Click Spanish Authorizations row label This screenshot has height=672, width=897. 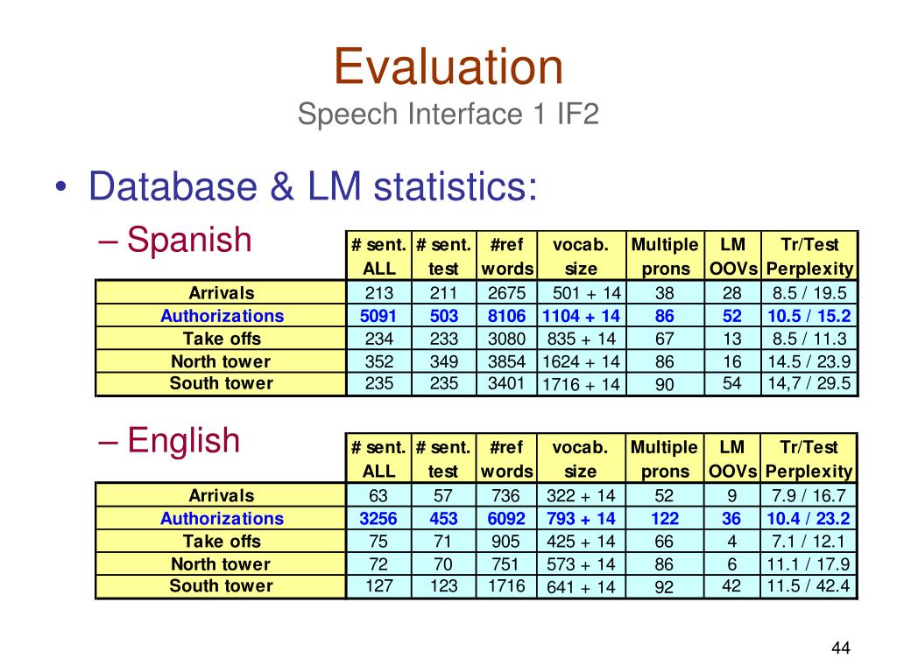[x=222, y=315]
